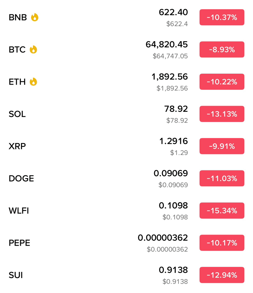The image size is (253, 293).
Task: Tap SUI's -12.94% change badge
Action: [x=222, y=275]
